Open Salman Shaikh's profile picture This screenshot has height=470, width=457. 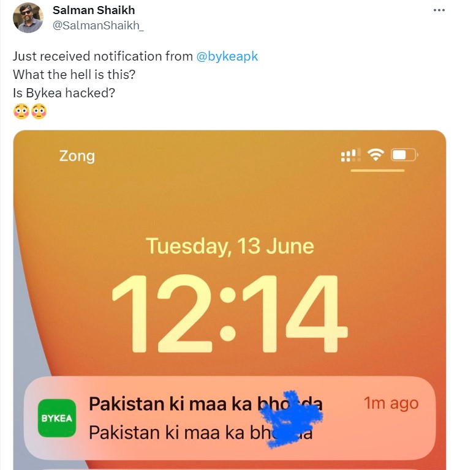coord(28,18)
